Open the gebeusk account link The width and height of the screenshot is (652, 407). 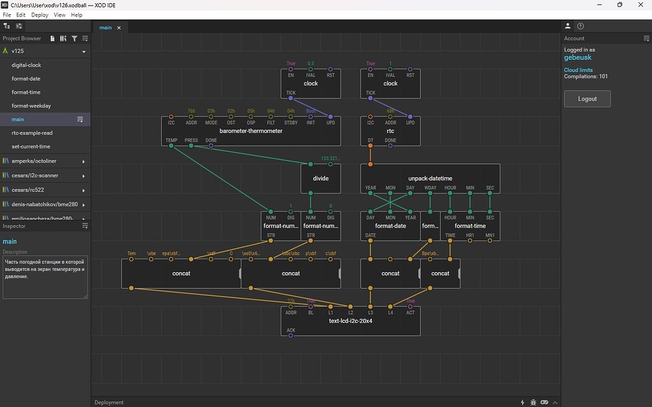[578, 57]
